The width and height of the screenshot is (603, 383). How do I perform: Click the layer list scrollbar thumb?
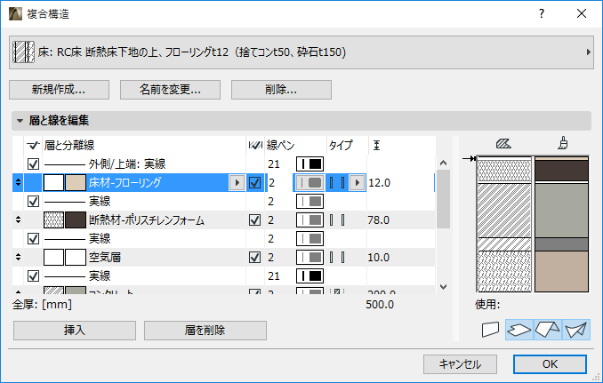[444, 199]
